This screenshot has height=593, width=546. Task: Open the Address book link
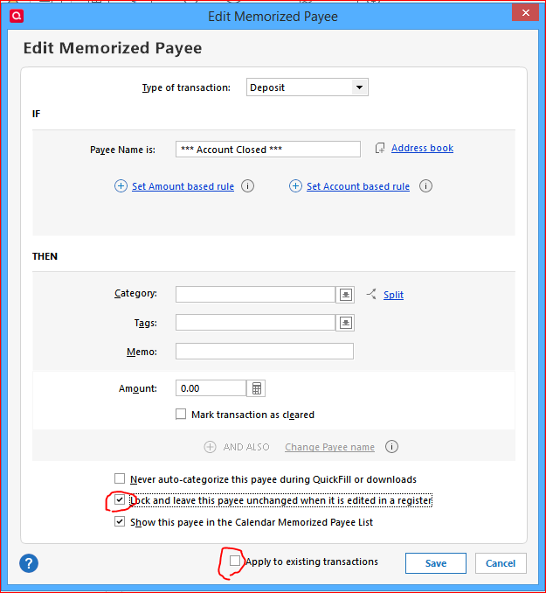pyautogui.click(x=422, y=148)
